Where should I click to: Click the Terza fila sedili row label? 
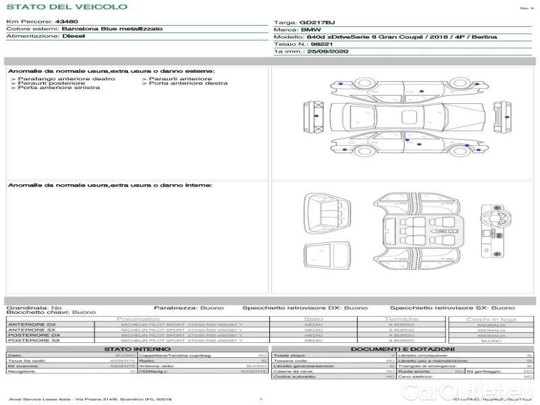pyautogui.click(x=27, y=360)
